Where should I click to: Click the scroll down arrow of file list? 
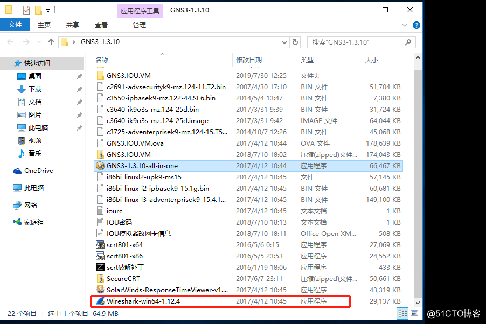click(x=418, y=303)
